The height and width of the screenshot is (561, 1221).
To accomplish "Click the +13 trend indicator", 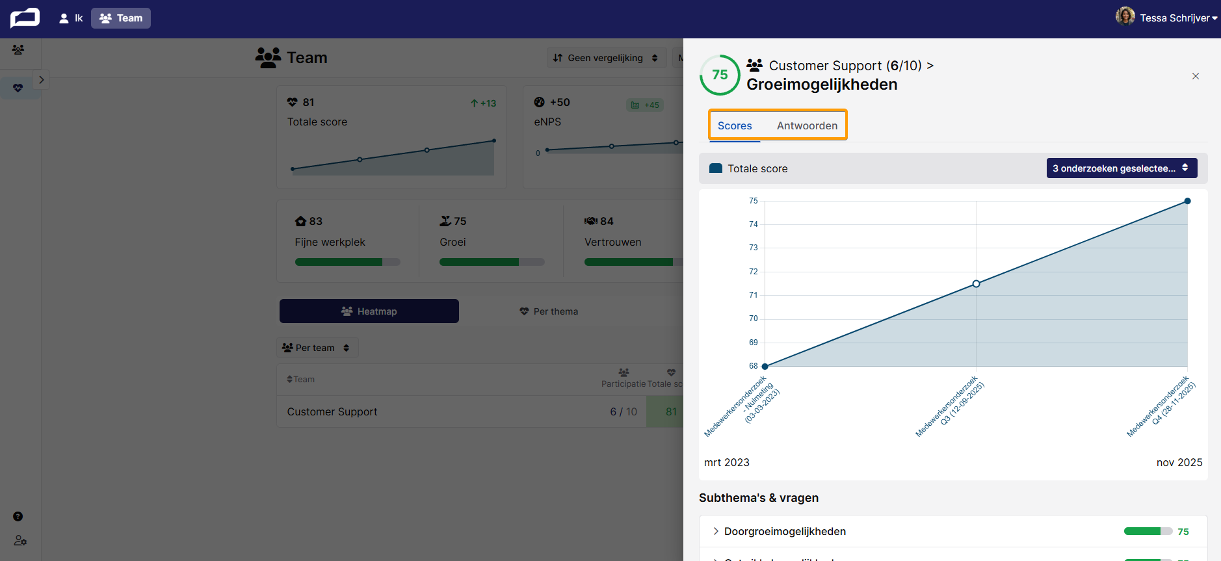I will click(483, 103).
